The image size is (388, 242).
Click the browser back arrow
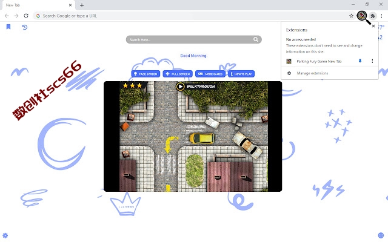(7, 16)
